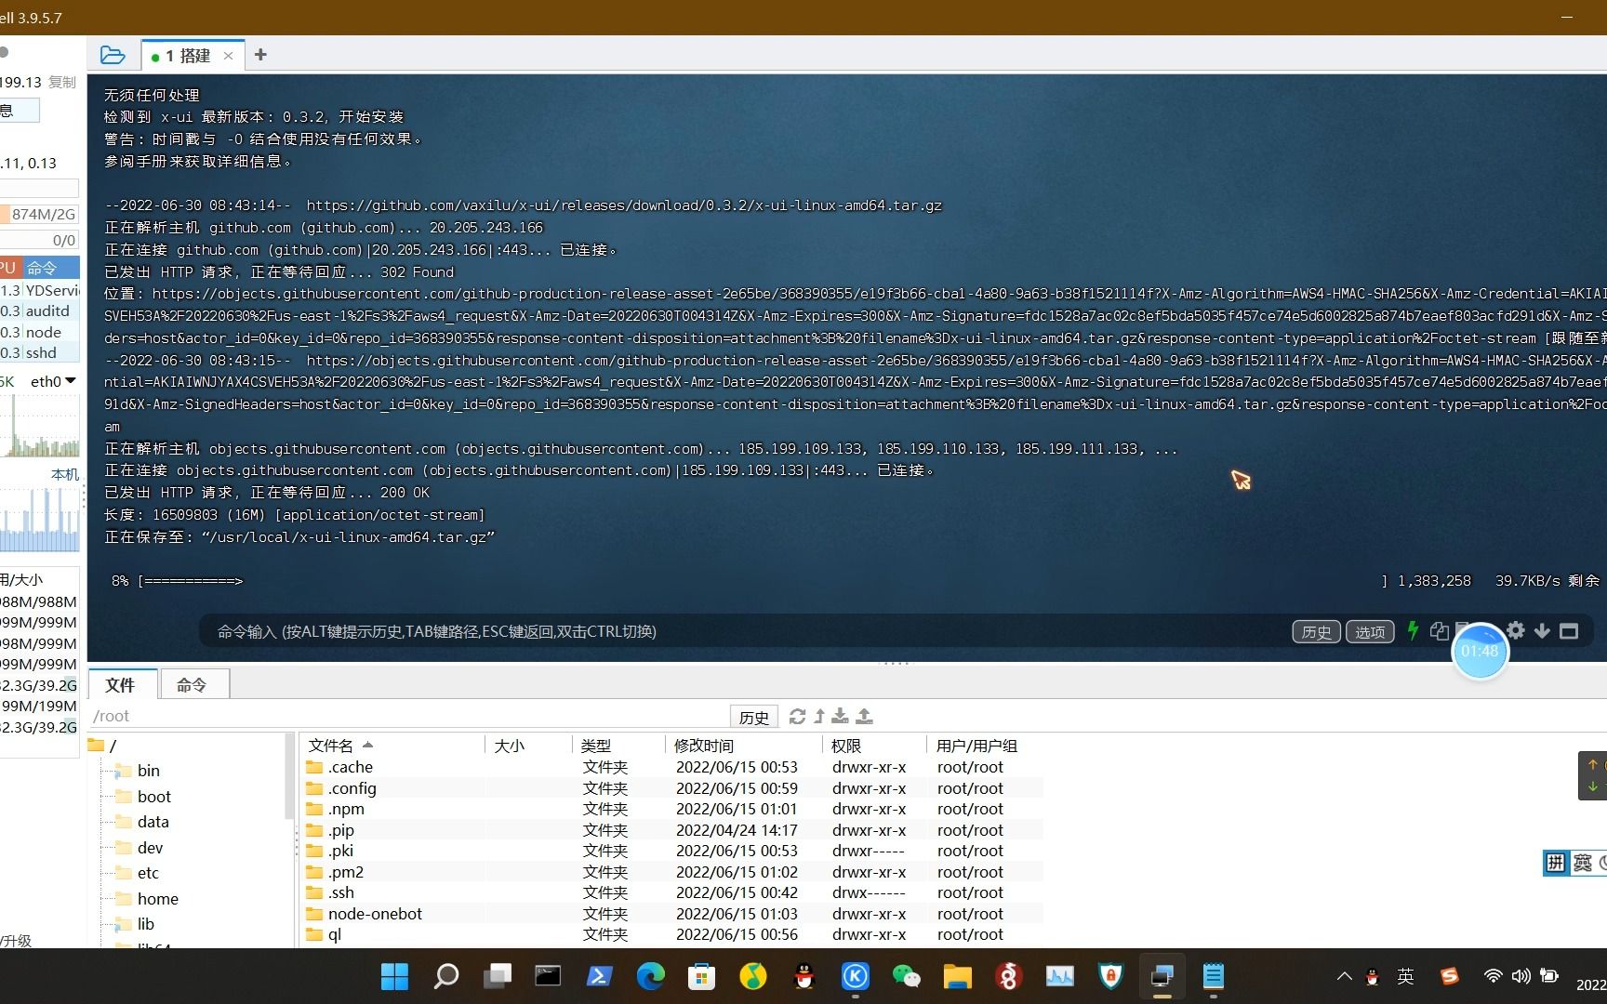Switch the 英 input language in taskbar
This screenshot has height=1004, width=1607.
(1405, 977)
